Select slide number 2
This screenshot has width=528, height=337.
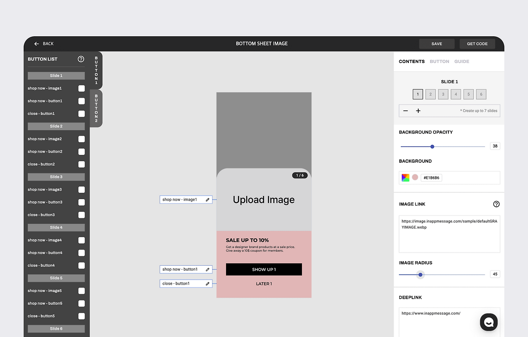[430, 94]
